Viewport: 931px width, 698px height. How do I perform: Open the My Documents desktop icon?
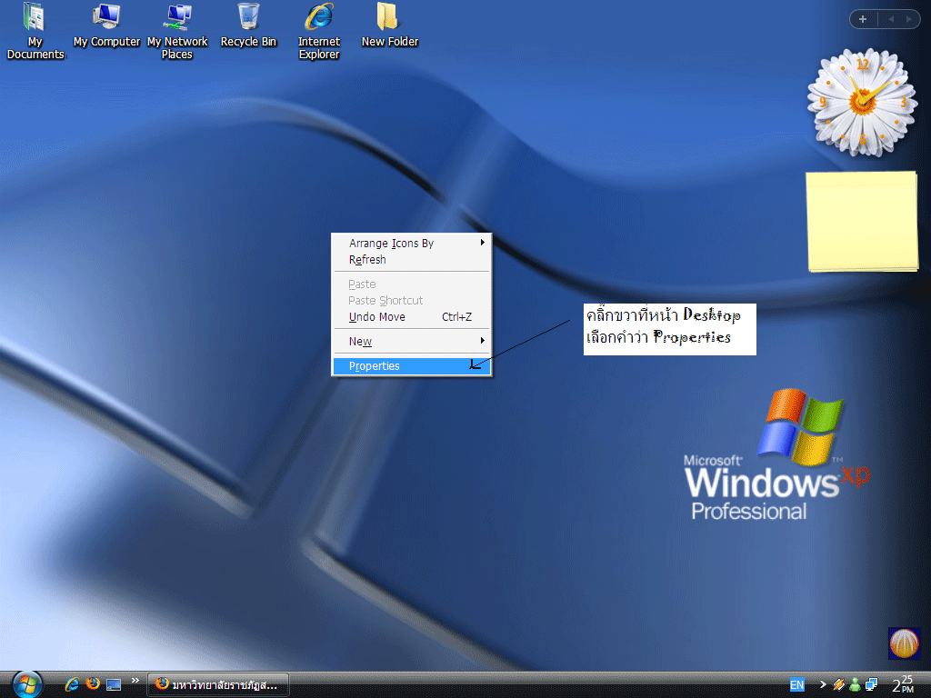coord(35,31)
